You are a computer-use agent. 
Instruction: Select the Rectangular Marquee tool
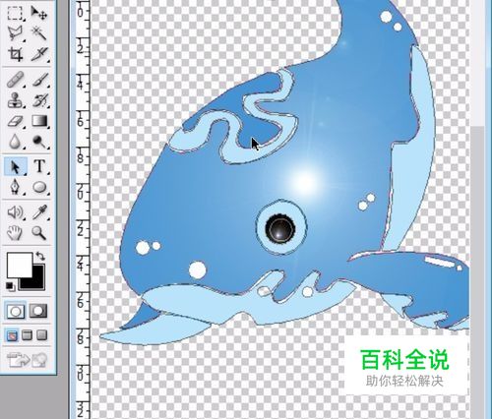(x=15, y=13)
